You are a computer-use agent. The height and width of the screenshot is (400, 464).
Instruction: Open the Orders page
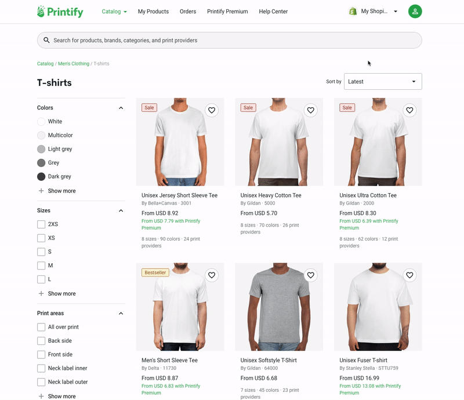pos(188,12)
